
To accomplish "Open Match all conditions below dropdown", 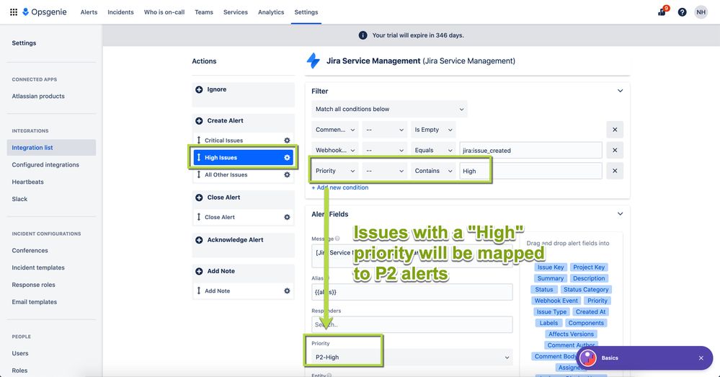I will pyautogui.click(x=389, y=110).
